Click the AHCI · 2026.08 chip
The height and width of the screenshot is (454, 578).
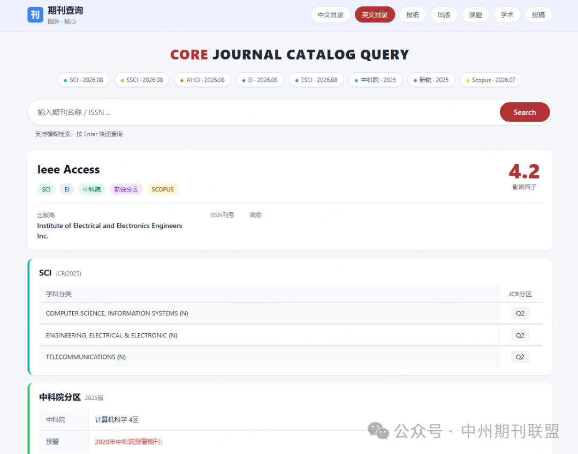202,80
